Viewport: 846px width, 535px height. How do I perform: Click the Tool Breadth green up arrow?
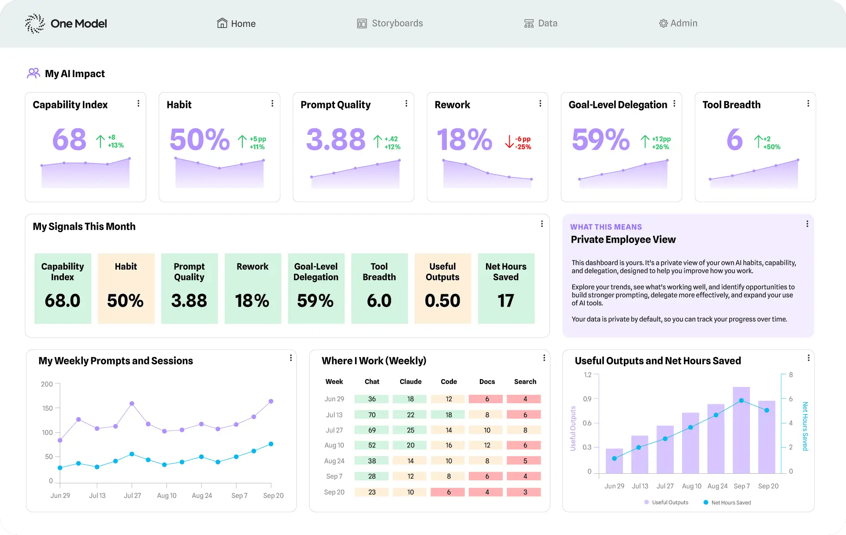tap(758, 142)
